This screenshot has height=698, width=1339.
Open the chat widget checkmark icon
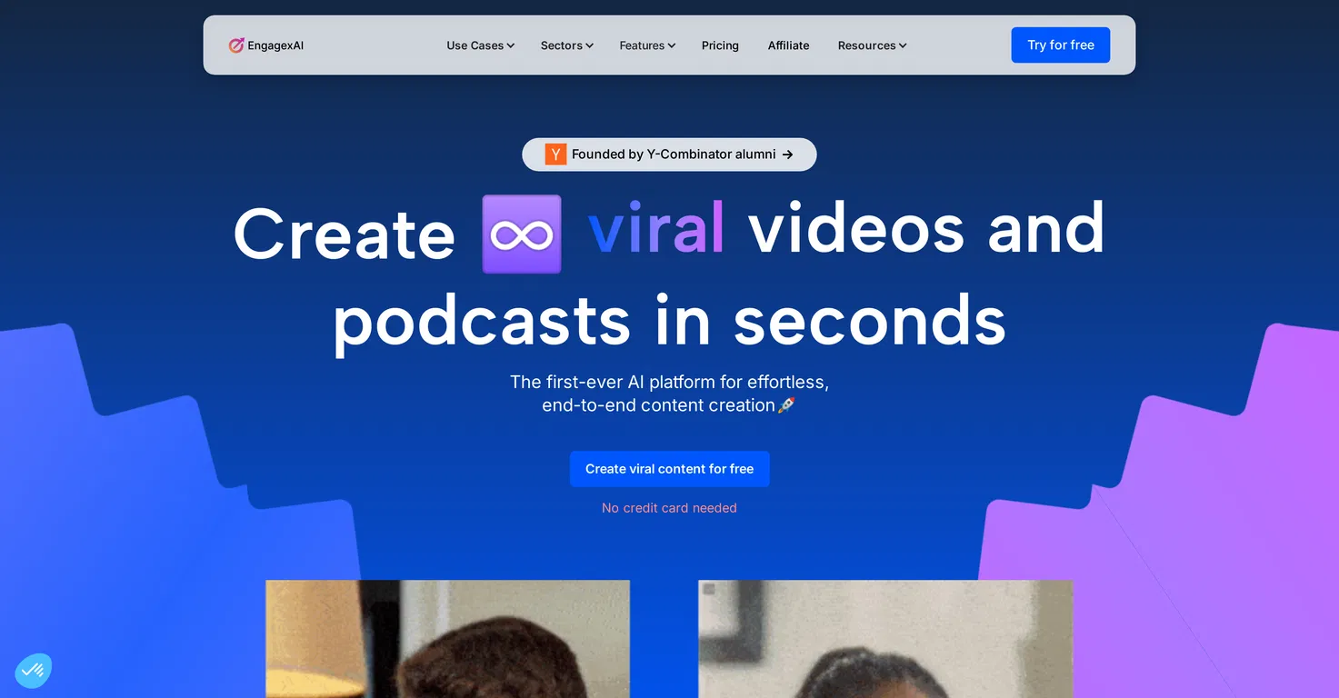(x=33, y=671)
